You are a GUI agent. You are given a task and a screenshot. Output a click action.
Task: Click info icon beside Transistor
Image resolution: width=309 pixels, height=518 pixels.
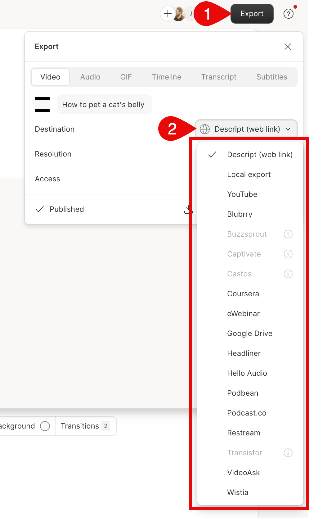(x=288, y=453)
